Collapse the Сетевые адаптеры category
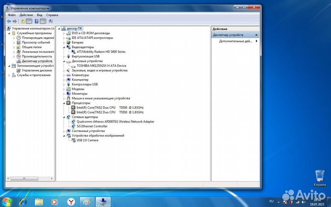The width and height of the screenshot is (331, 207). pos(64,117)
